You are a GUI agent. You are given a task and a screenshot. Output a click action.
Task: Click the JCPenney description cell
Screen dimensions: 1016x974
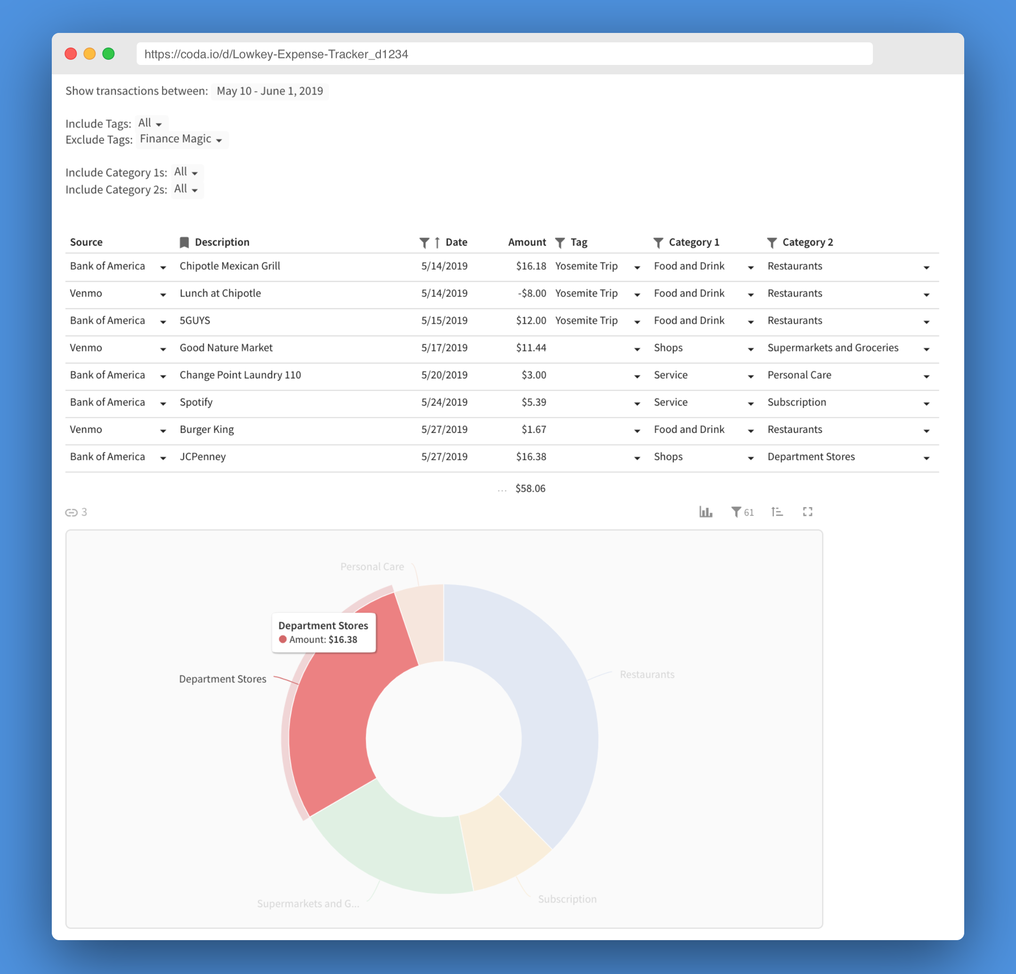click(202, 456)
